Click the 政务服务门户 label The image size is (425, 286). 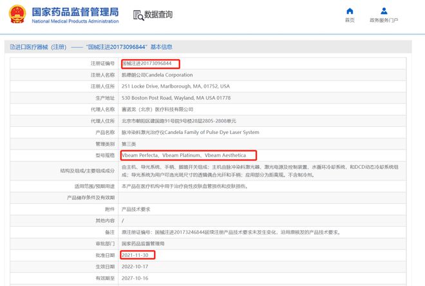coord(384,20)
